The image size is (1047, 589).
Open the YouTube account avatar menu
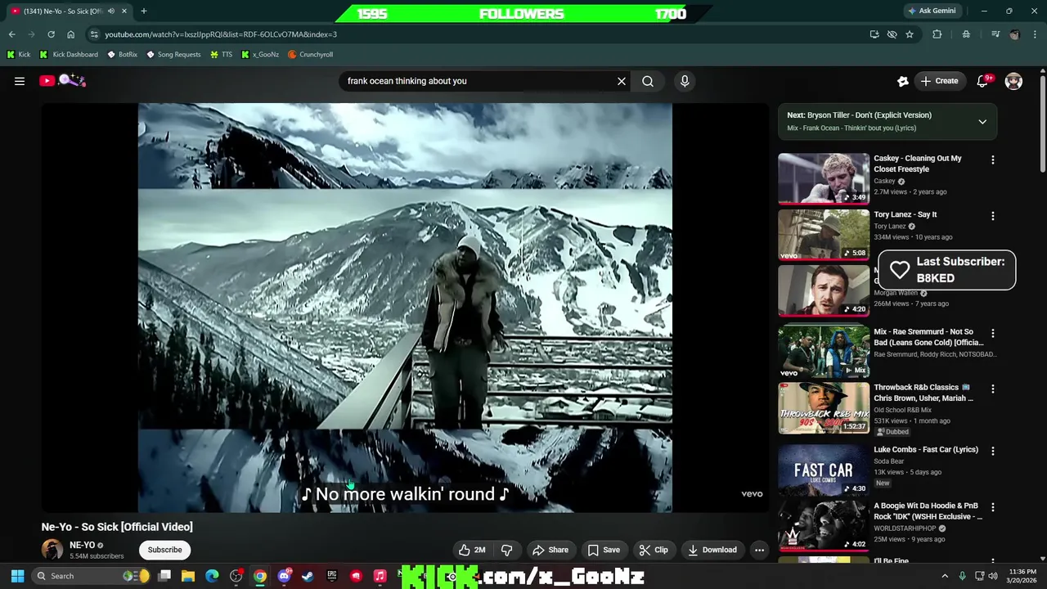click(1013, 81)
